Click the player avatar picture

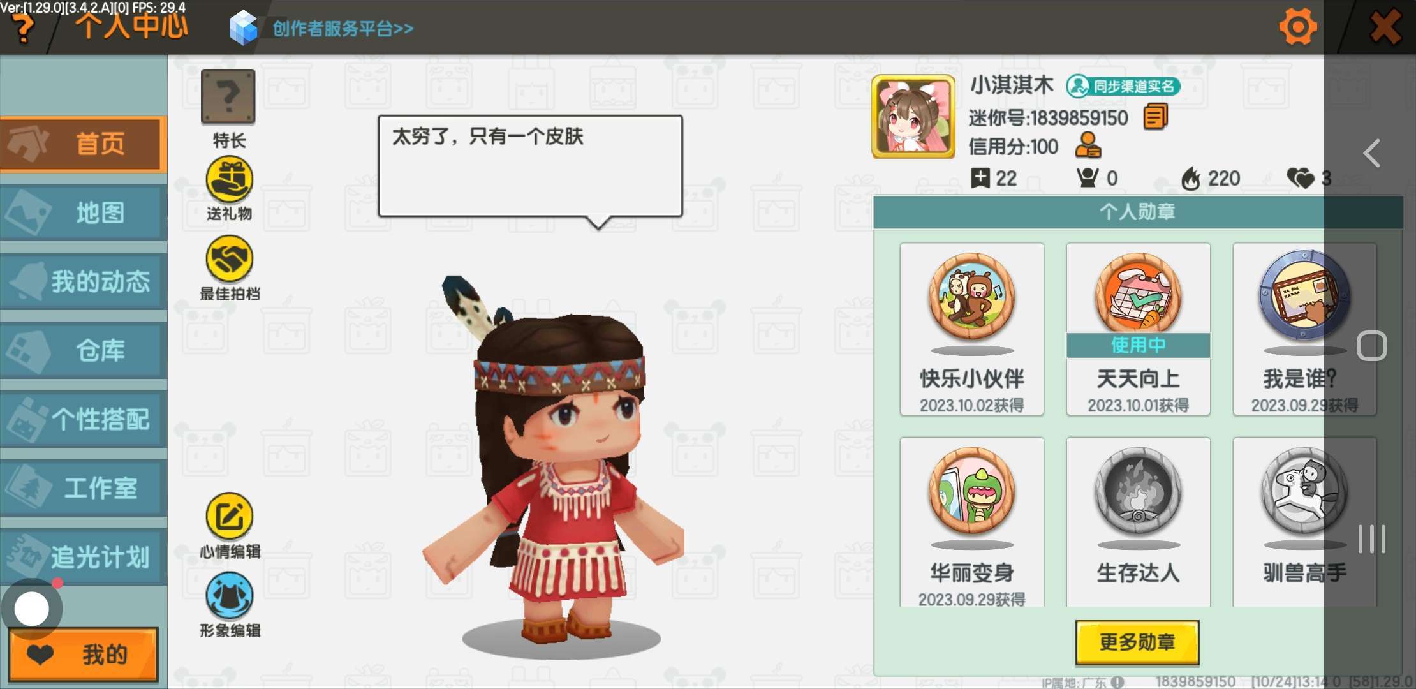coord(913,117)
